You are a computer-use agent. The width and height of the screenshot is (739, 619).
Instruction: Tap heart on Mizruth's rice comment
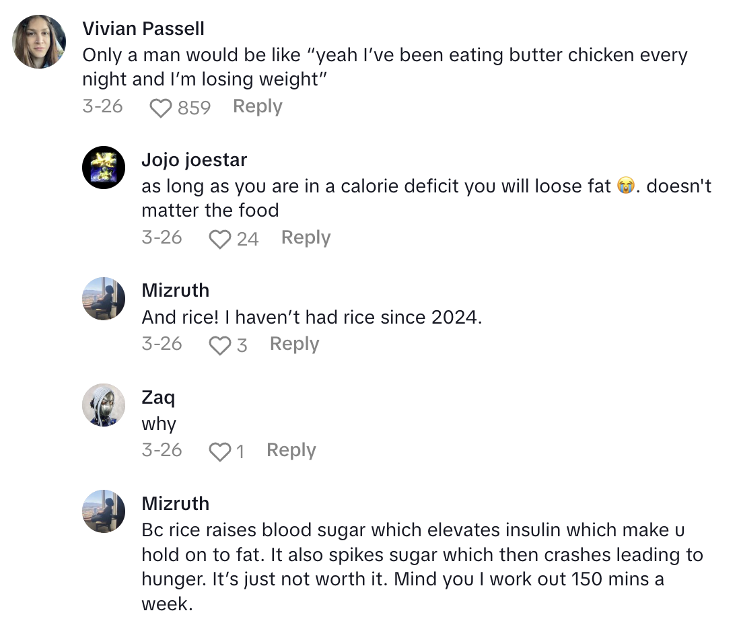click(x=219, y=345)
